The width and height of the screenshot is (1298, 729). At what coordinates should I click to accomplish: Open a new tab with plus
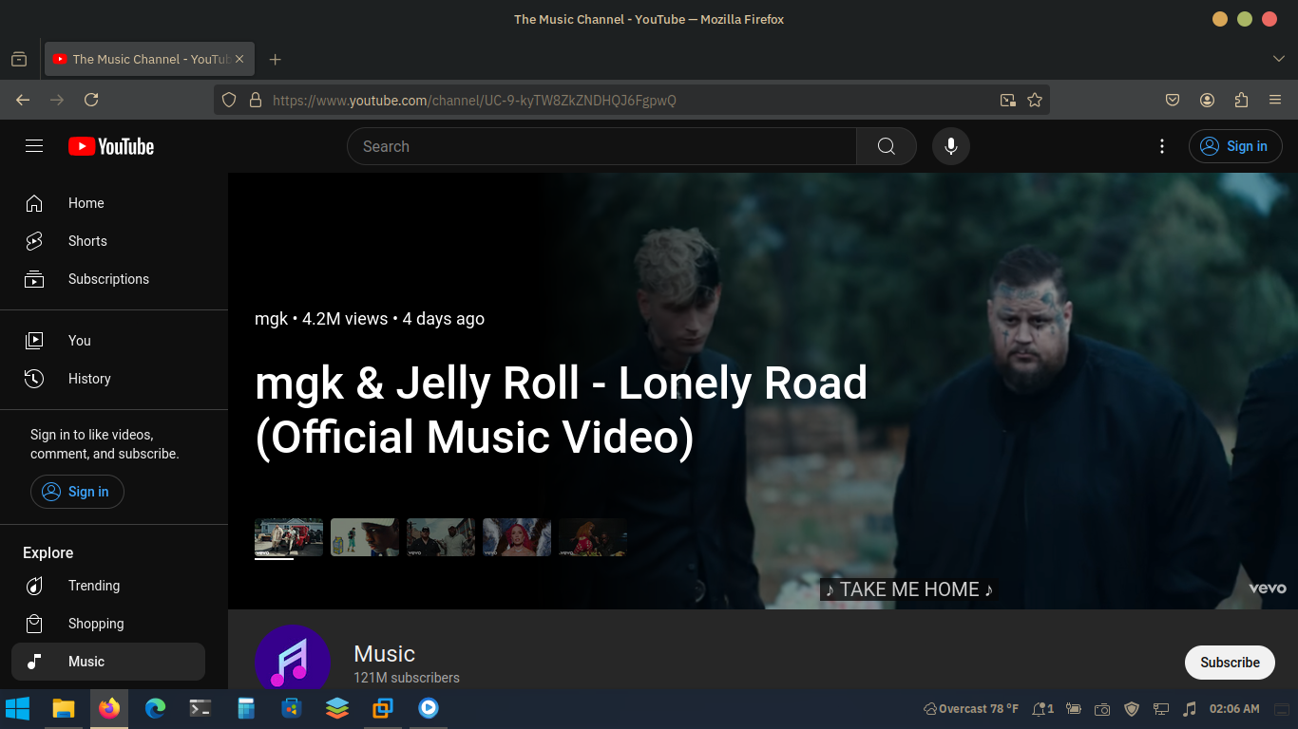coord(276,59)
